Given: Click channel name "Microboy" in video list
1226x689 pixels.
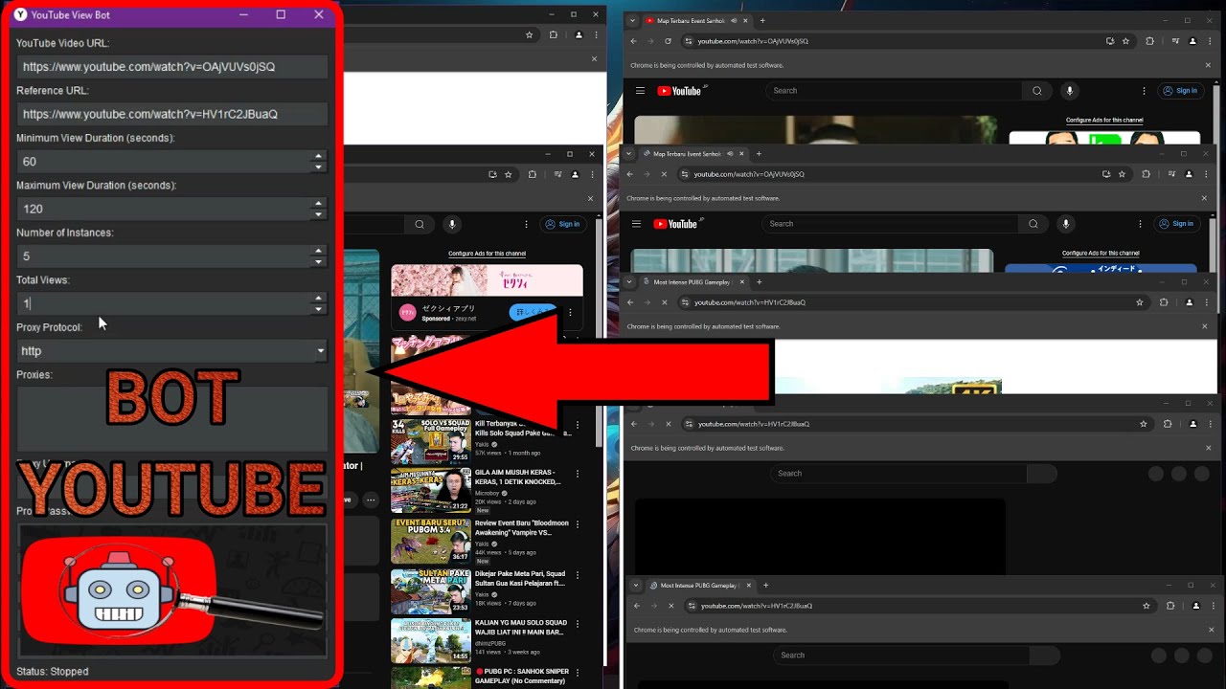Looking at the screenshot, I should [487, 494].
